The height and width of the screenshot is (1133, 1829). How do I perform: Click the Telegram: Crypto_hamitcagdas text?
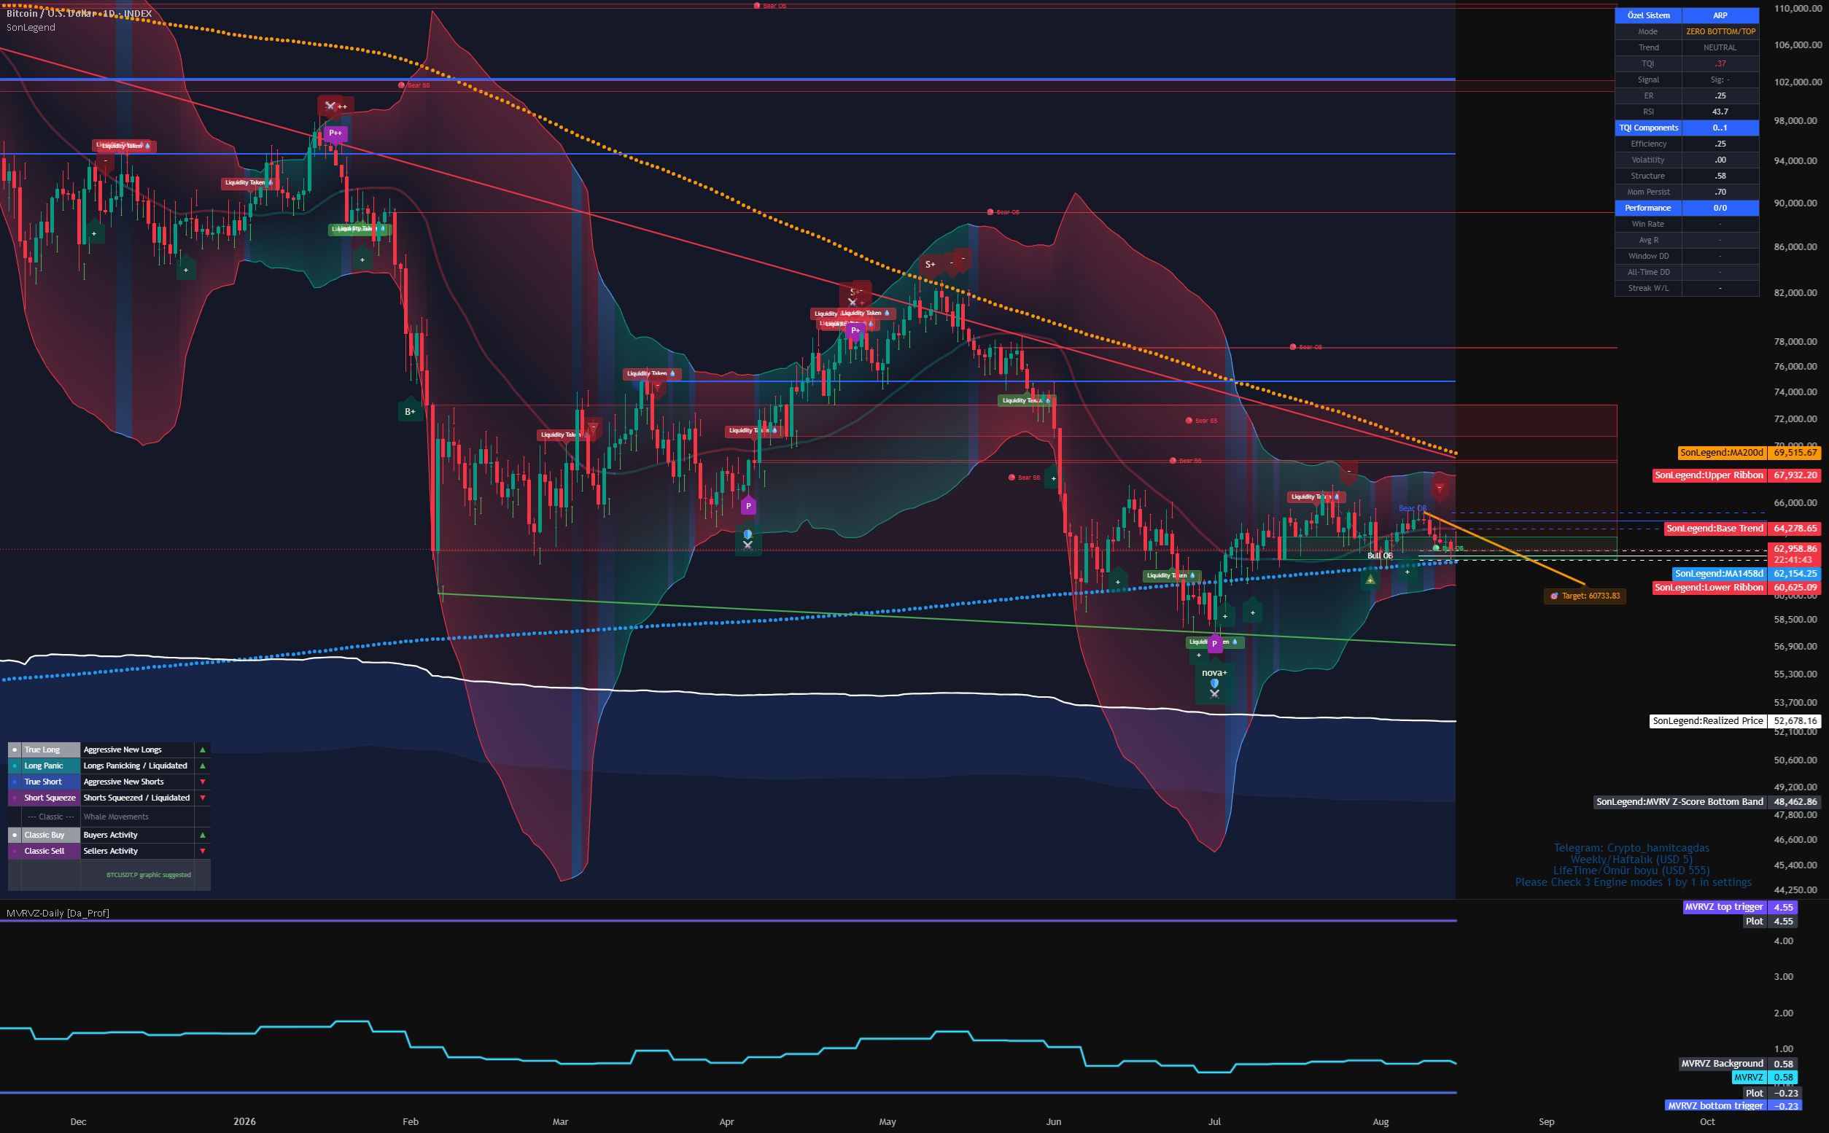[1631, 847]
